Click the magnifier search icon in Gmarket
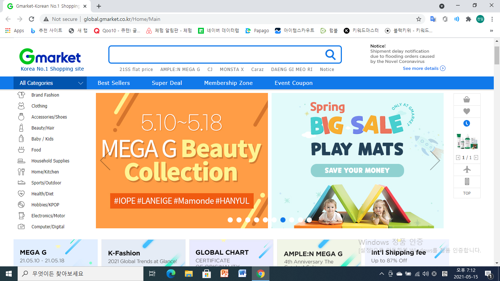This screenshot has width=500, height=281. click(x=330, y=55)
